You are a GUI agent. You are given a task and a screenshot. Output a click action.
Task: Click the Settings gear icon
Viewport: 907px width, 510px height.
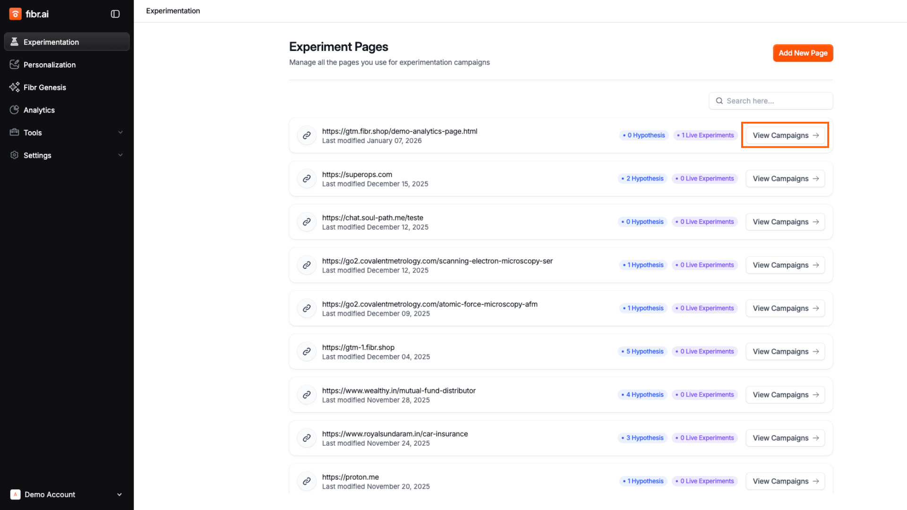pyautogui.click(x=14, y=155)
